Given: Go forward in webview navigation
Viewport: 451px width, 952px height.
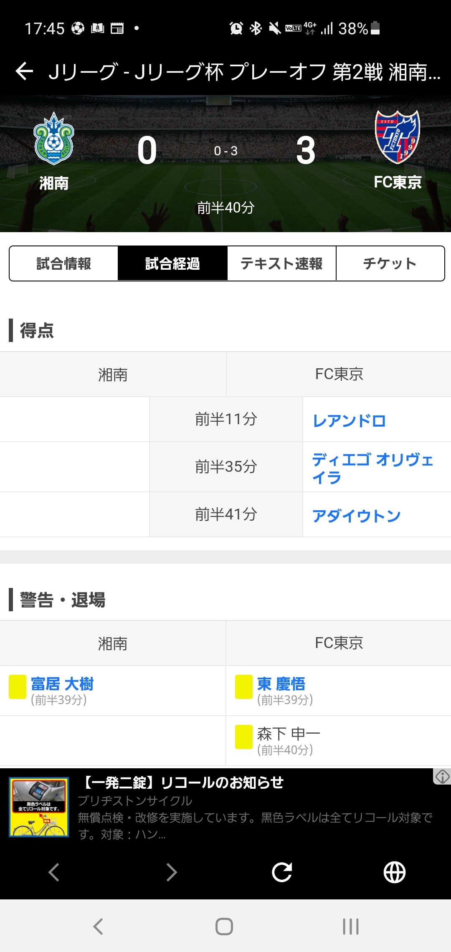Looking at the screenshot, I should pyautogui.click(x=171, y=872).
